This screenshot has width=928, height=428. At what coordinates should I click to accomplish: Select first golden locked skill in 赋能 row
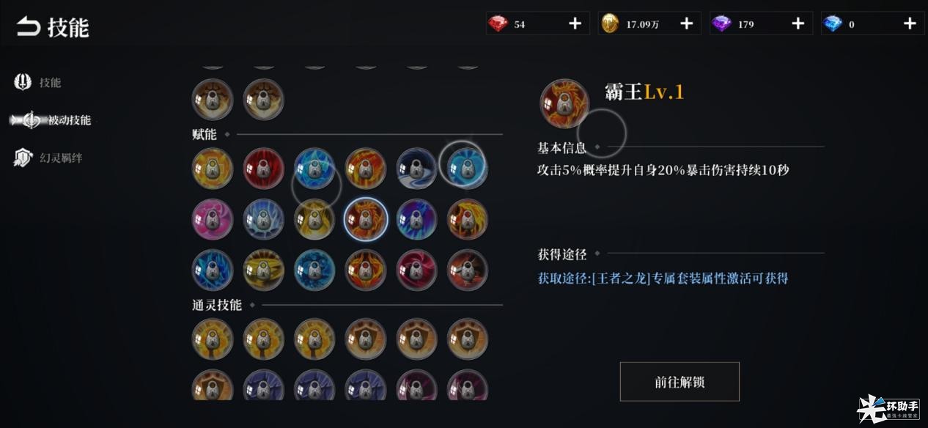click(x=213, y=169)
